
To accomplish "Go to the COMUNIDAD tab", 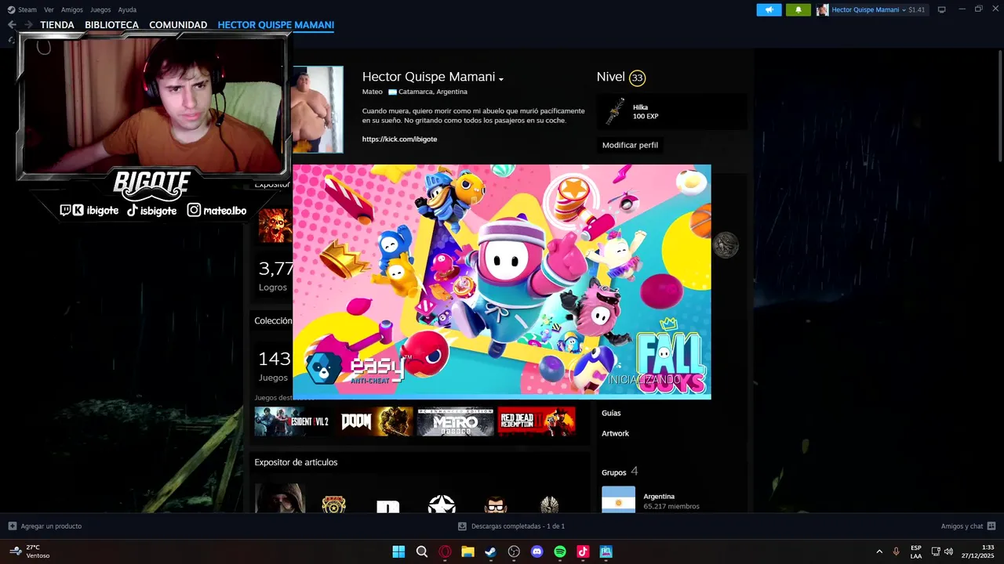I will (178, 25).
